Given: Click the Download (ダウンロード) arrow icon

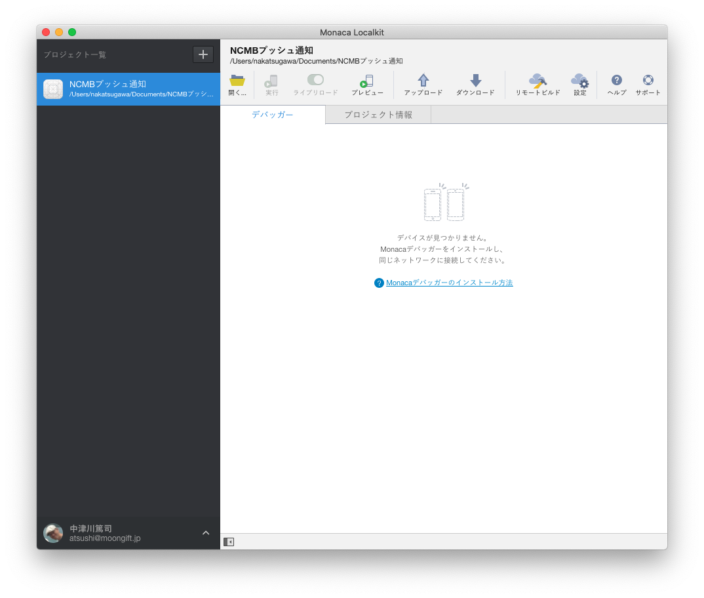Looking at the screenshot, I should point(475,81).
